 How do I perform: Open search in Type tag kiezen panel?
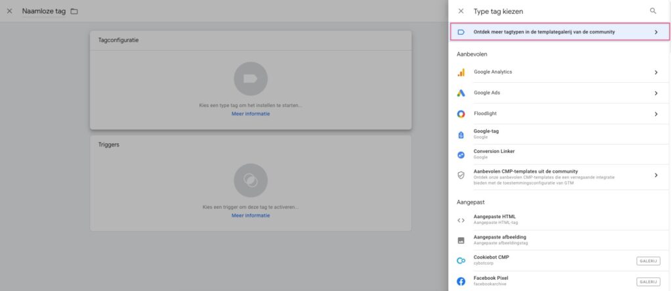pos(653,11)
